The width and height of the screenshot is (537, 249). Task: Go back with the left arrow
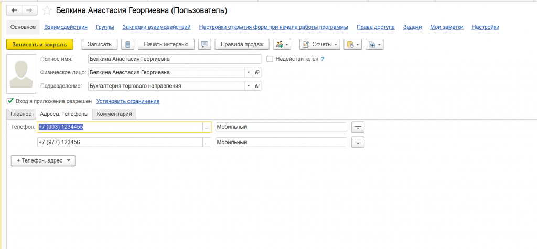click(x=14, y=10)
